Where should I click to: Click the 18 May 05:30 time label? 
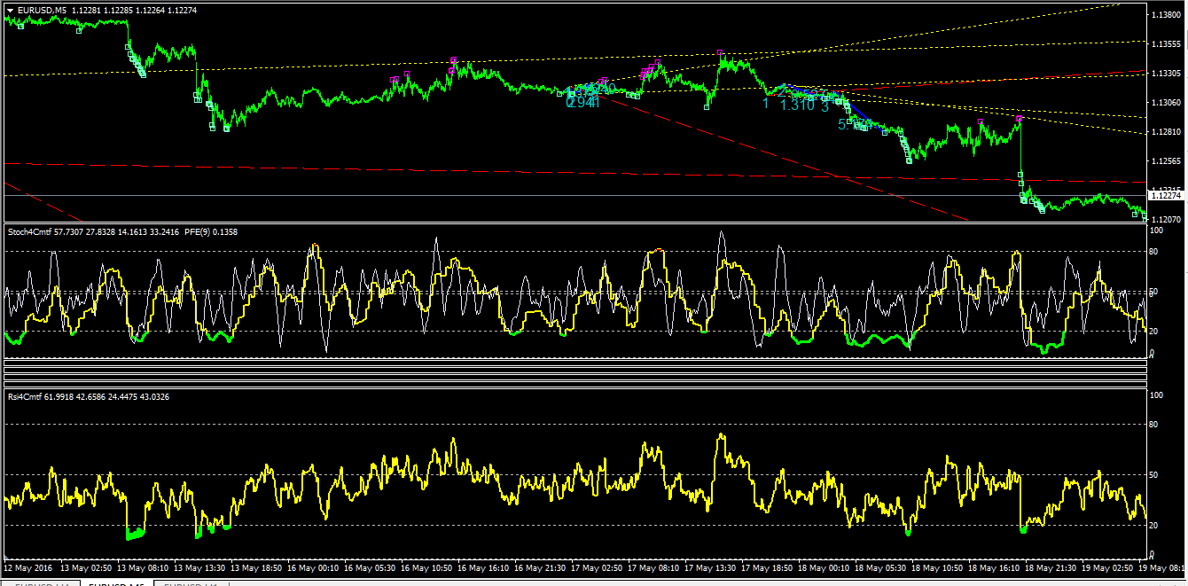tap(882, 566)
